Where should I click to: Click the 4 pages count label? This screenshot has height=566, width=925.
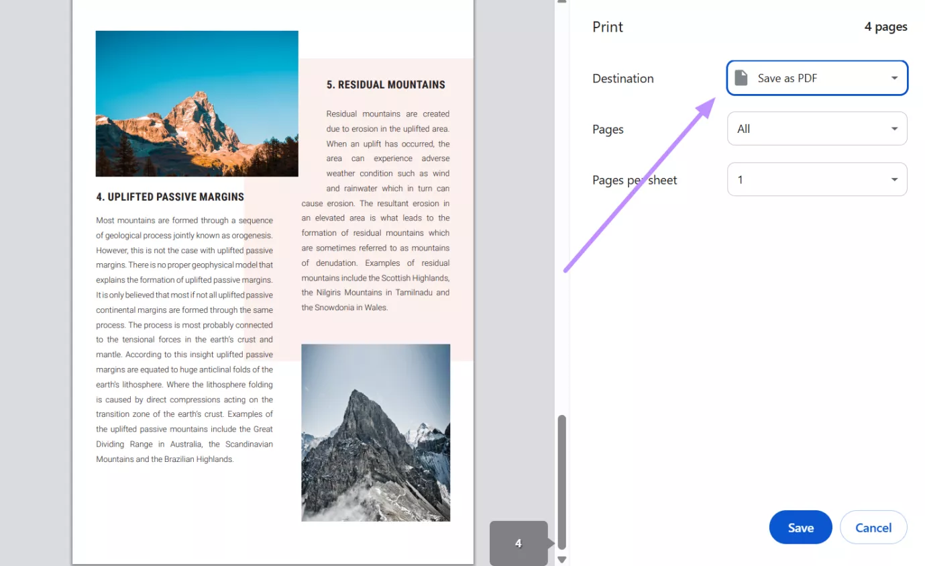pos(885,27)
